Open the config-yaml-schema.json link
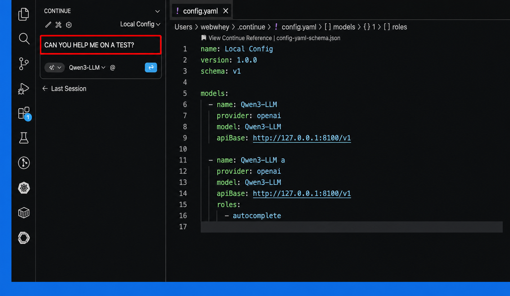 pyautogui.click(x=308, y=38)
